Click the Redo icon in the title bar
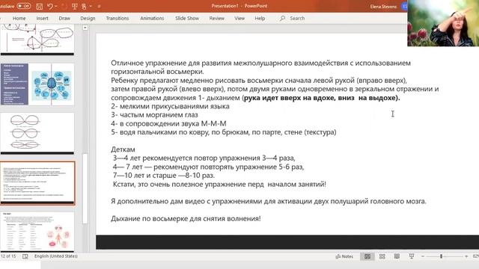 [64, 6]
